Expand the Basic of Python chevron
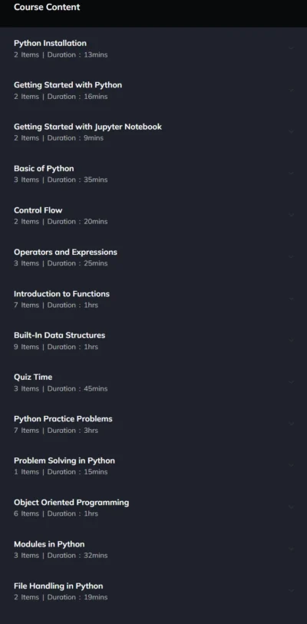The height and width of the screenshot is (624, 307). pos(291,173)
